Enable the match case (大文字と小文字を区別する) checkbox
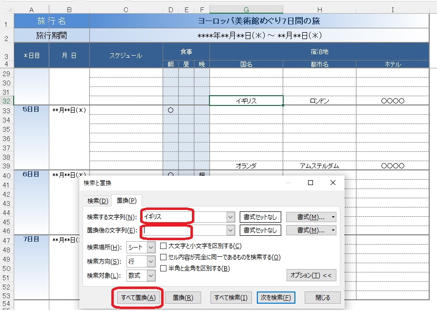 coord(164,246)
